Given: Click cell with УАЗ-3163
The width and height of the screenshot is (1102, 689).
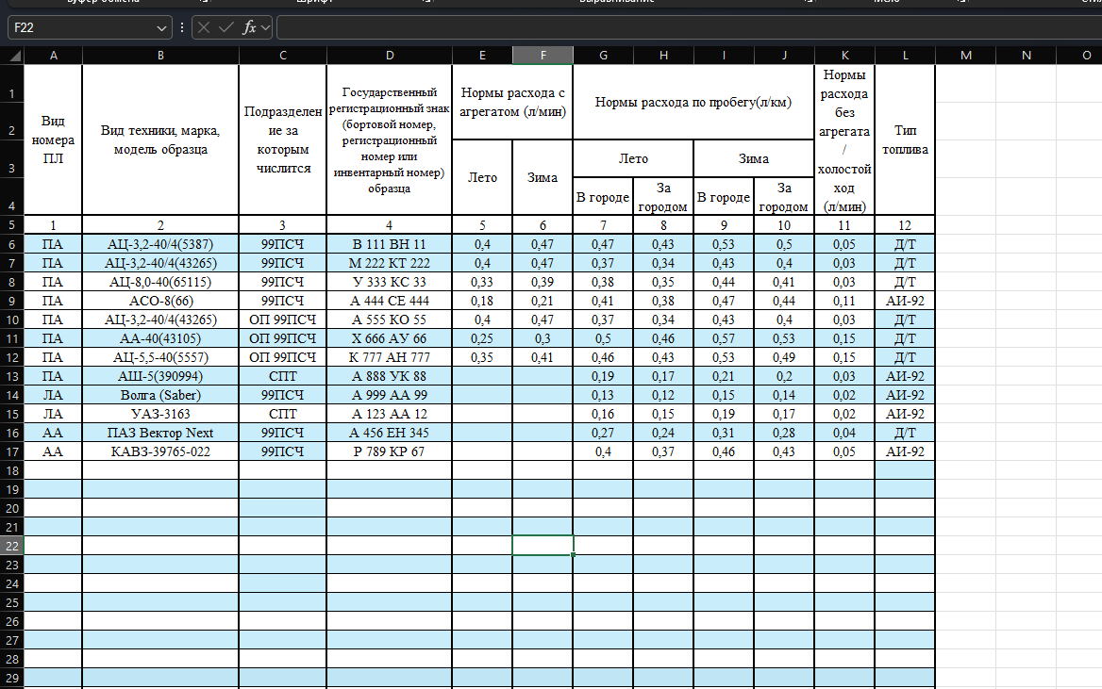Looking at the screenshot, I should click(160, 414).
